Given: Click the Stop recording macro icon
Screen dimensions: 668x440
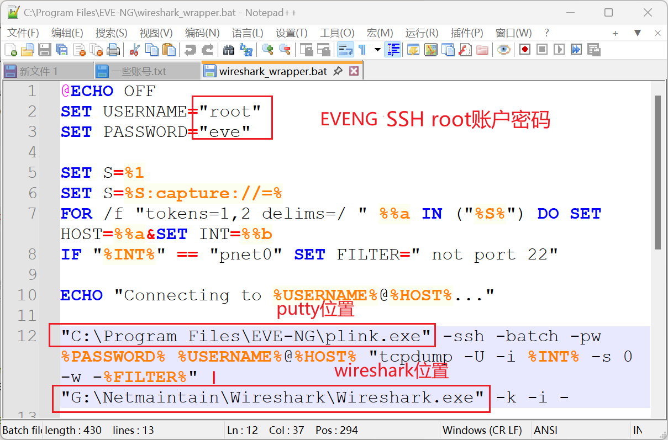Looking at the screenshot, I should (542, 50).
